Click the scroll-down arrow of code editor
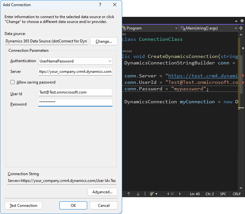245x214 pixels. 241,188
